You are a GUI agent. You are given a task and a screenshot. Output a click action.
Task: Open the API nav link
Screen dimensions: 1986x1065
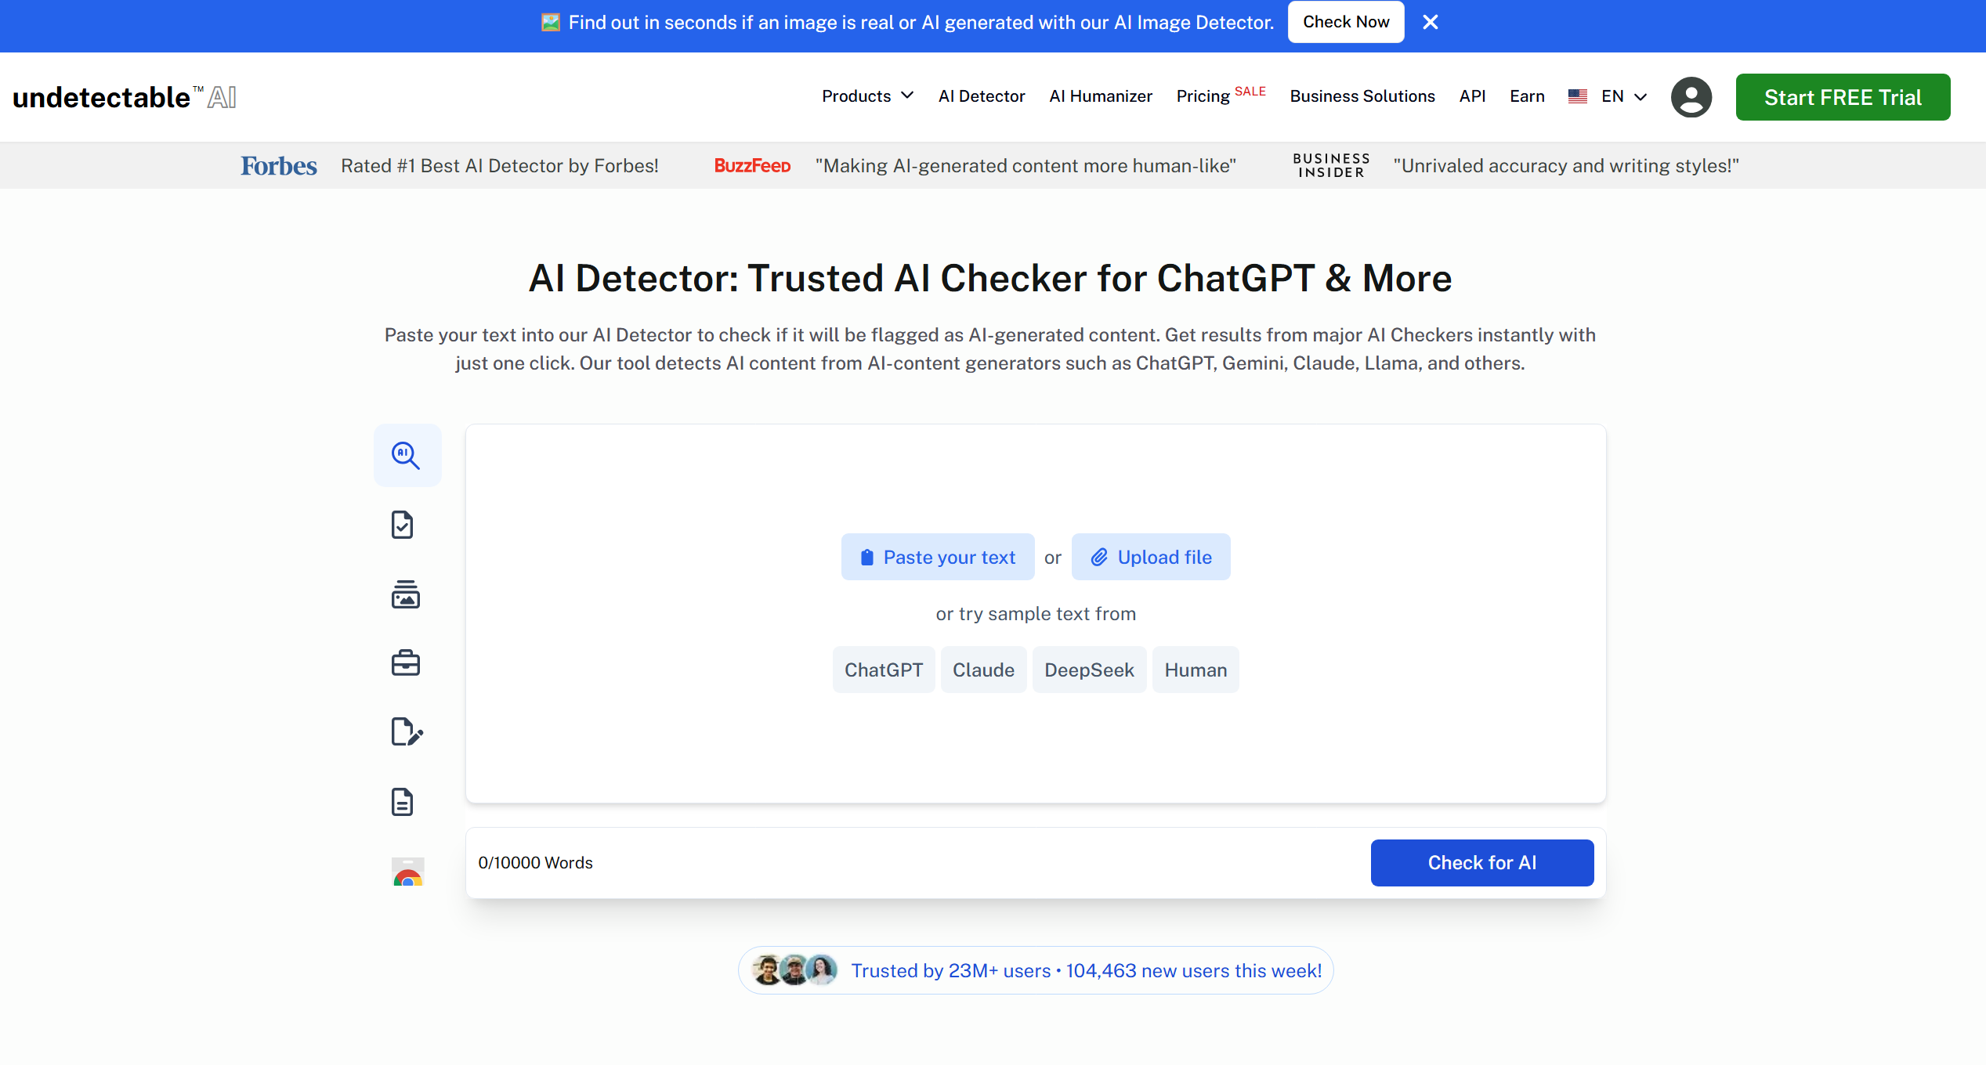pos(1472,96)
